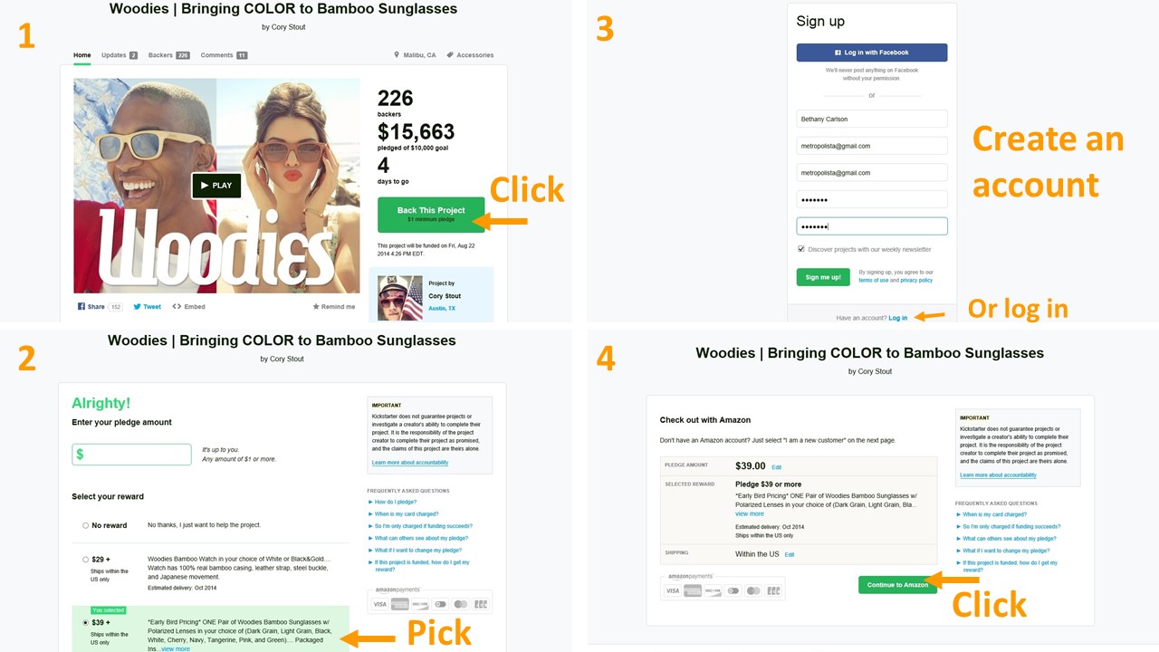Open the Embed code icon

pos(177,307)
